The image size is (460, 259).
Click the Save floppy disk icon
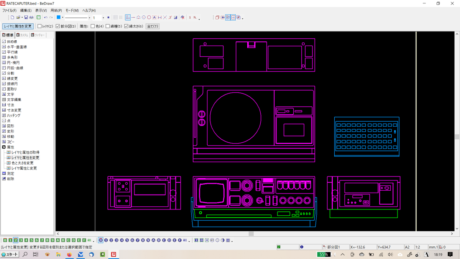coord(26,17)
